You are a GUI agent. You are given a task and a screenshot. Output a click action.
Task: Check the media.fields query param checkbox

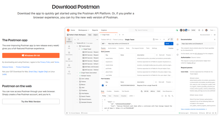(103, 65)
